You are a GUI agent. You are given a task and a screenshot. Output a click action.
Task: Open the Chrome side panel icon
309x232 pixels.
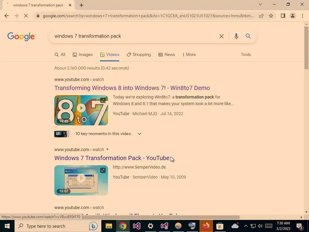tap(283, 16)
